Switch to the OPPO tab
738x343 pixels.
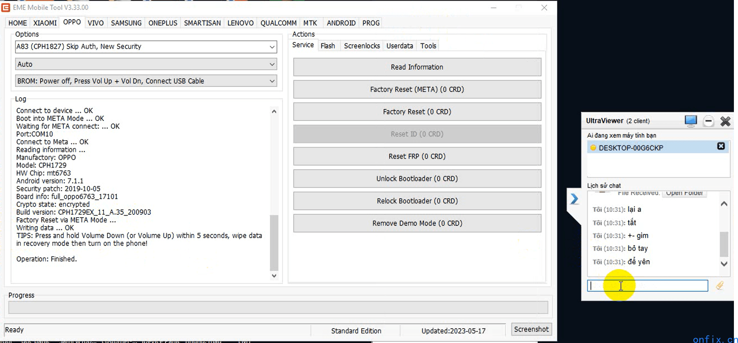[72, 22]
